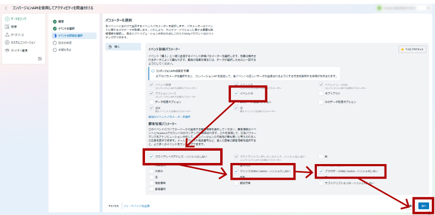Go to 設定を確認 step label
Image resolution: width=435 pixels, height=215 pixels.
tap(65, 43)
